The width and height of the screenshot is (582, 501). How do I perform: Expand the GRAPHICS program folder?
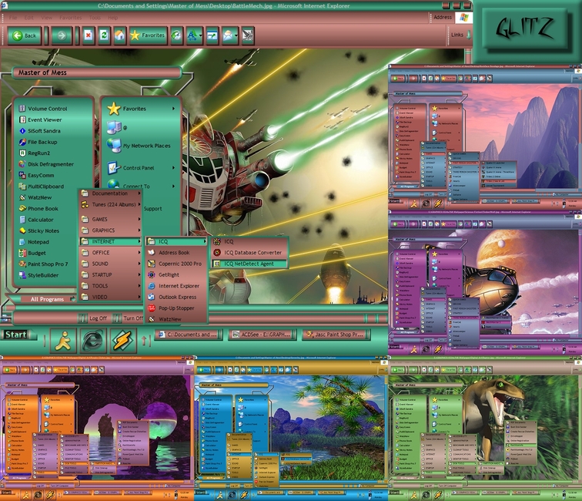pos(110,230)
